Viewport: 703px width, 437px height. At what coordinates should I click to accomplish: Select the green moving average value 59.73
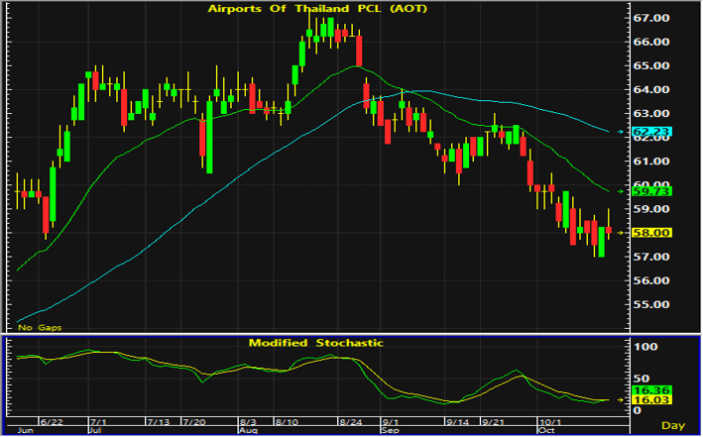click(651, 191)
